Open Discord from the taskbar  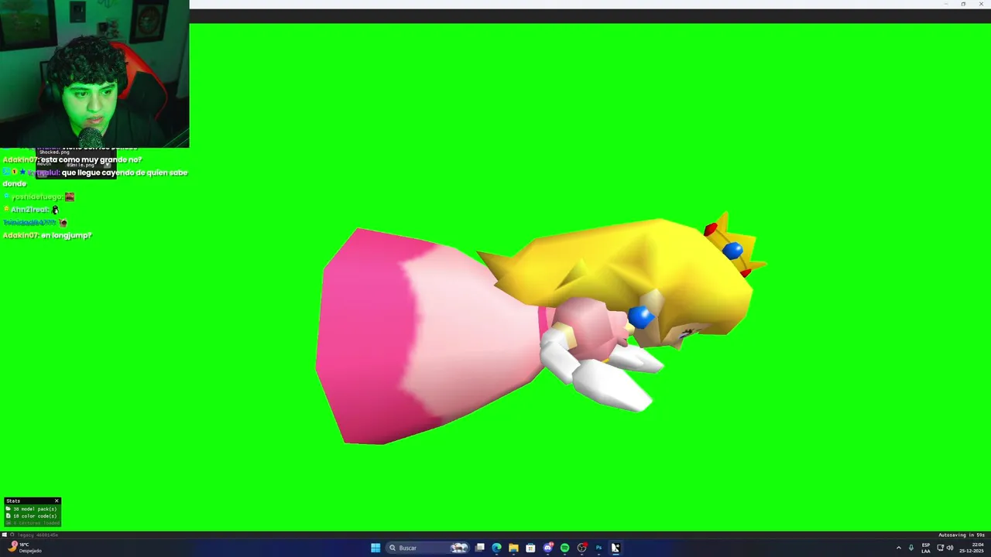pyautogui.click(x=547, y=548)
